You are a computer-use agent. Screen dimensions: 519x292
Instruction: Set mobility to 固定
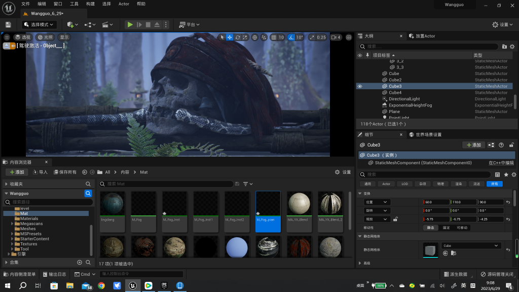tap(446, 228)
